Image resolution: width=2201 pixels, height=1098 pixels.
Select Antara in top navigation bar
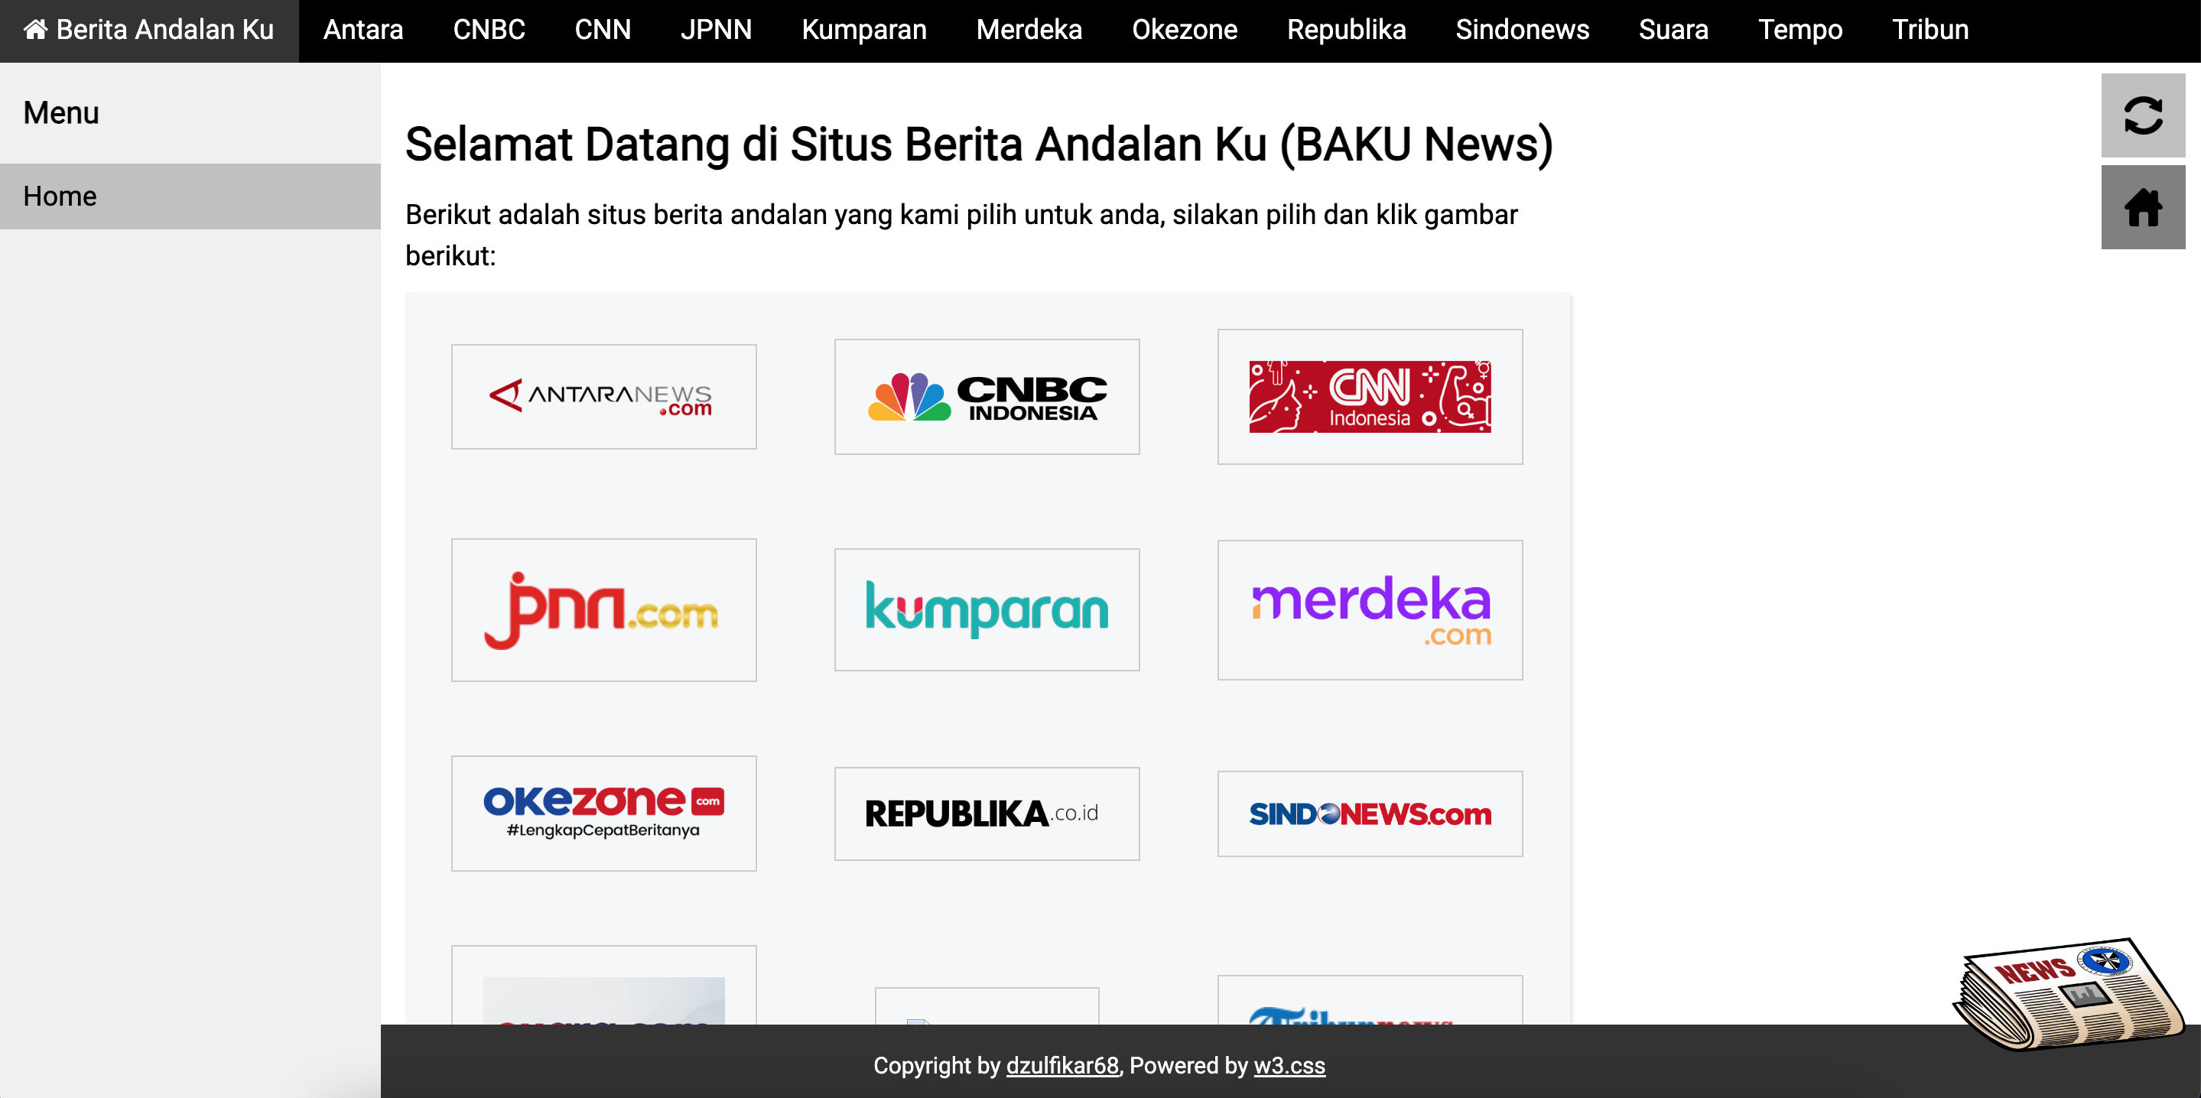(x=362, y=30)
